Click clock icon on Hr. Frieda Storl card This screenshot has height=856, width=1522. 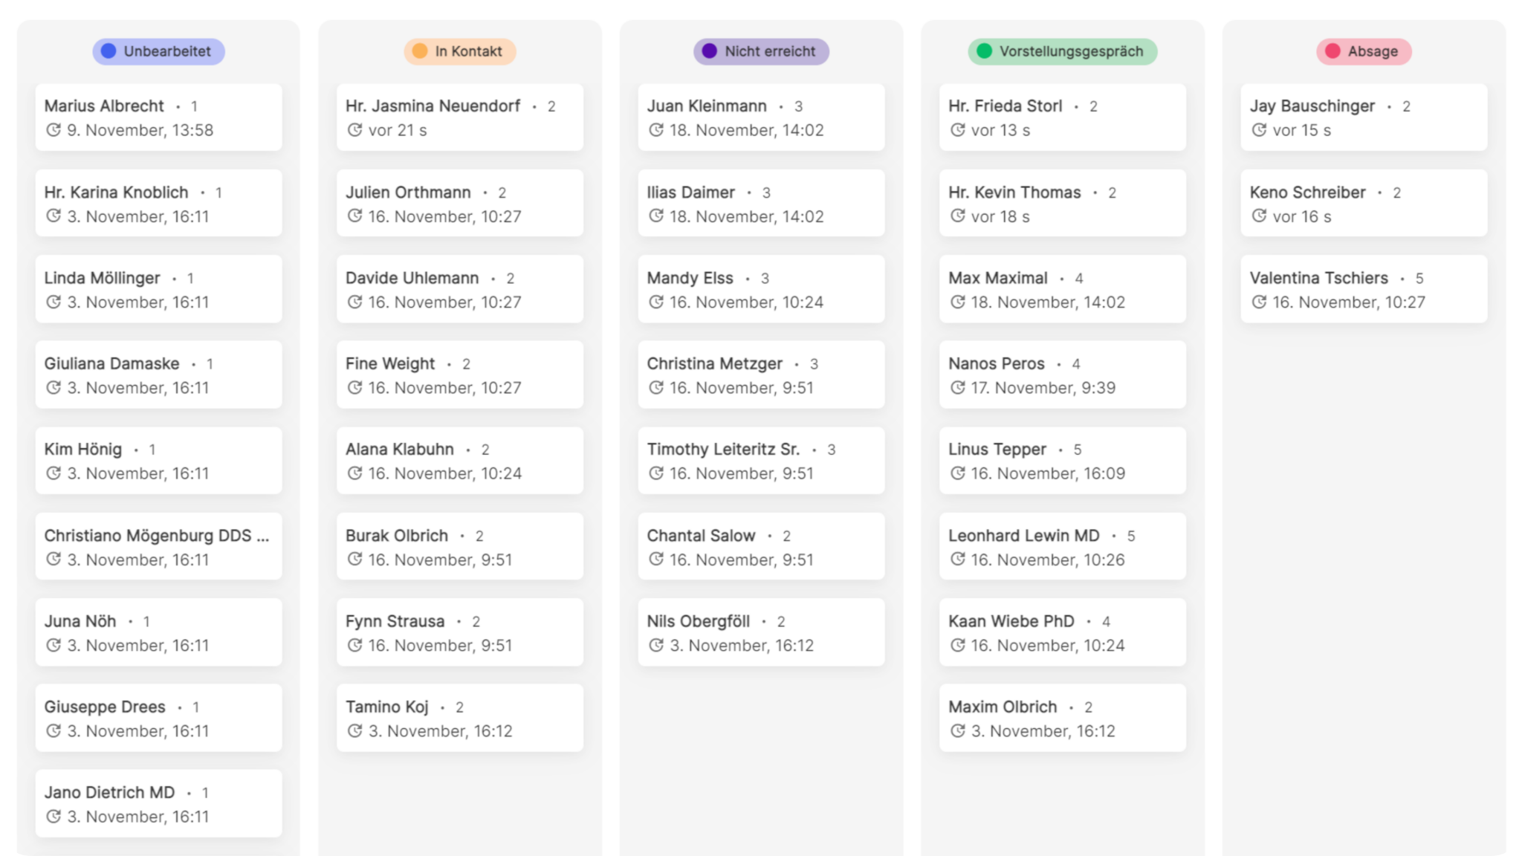click(958, 130)
